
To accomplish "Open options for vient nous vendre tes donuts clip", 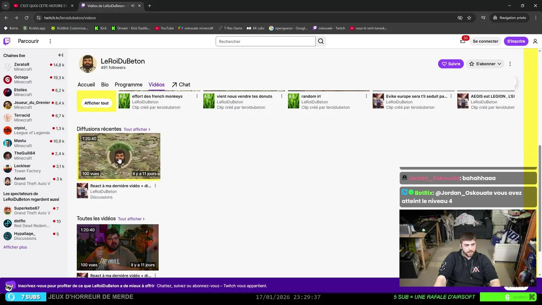I will coord(282,96).
